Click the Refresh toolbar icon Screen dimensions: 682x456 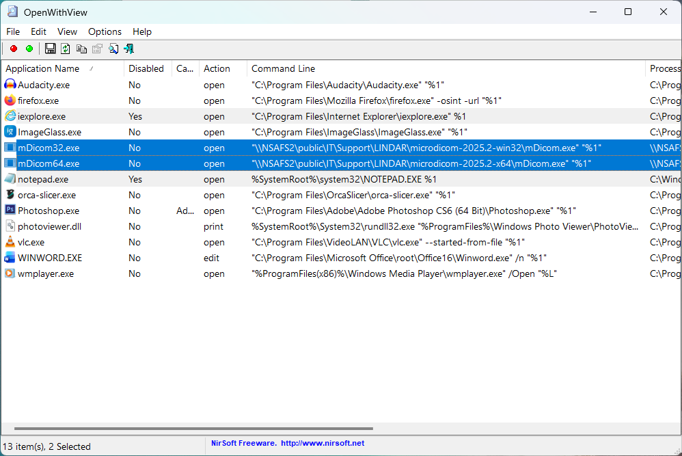66,49
